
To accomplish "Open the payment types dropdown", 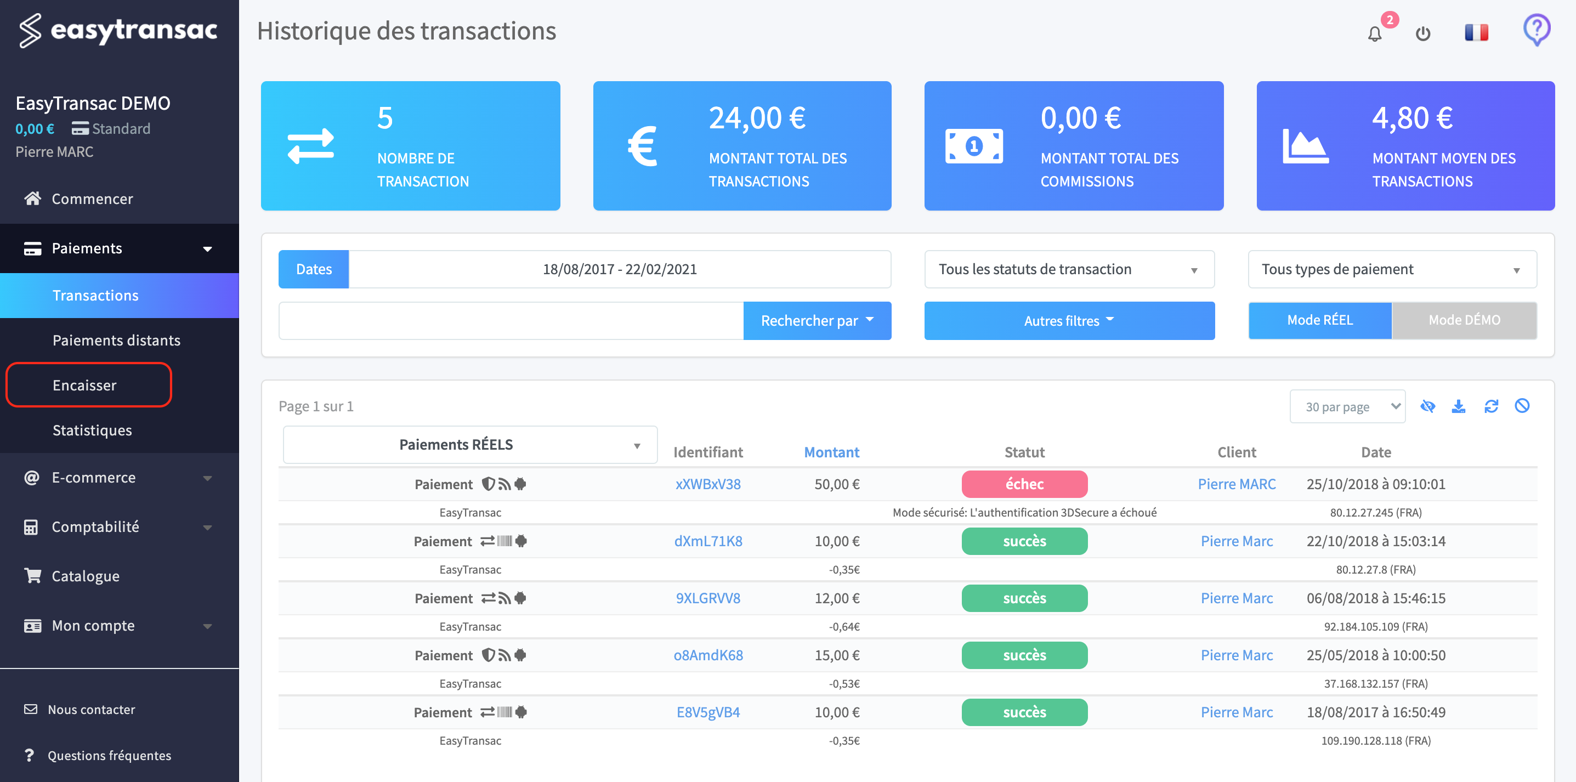I will [1392, 269].
